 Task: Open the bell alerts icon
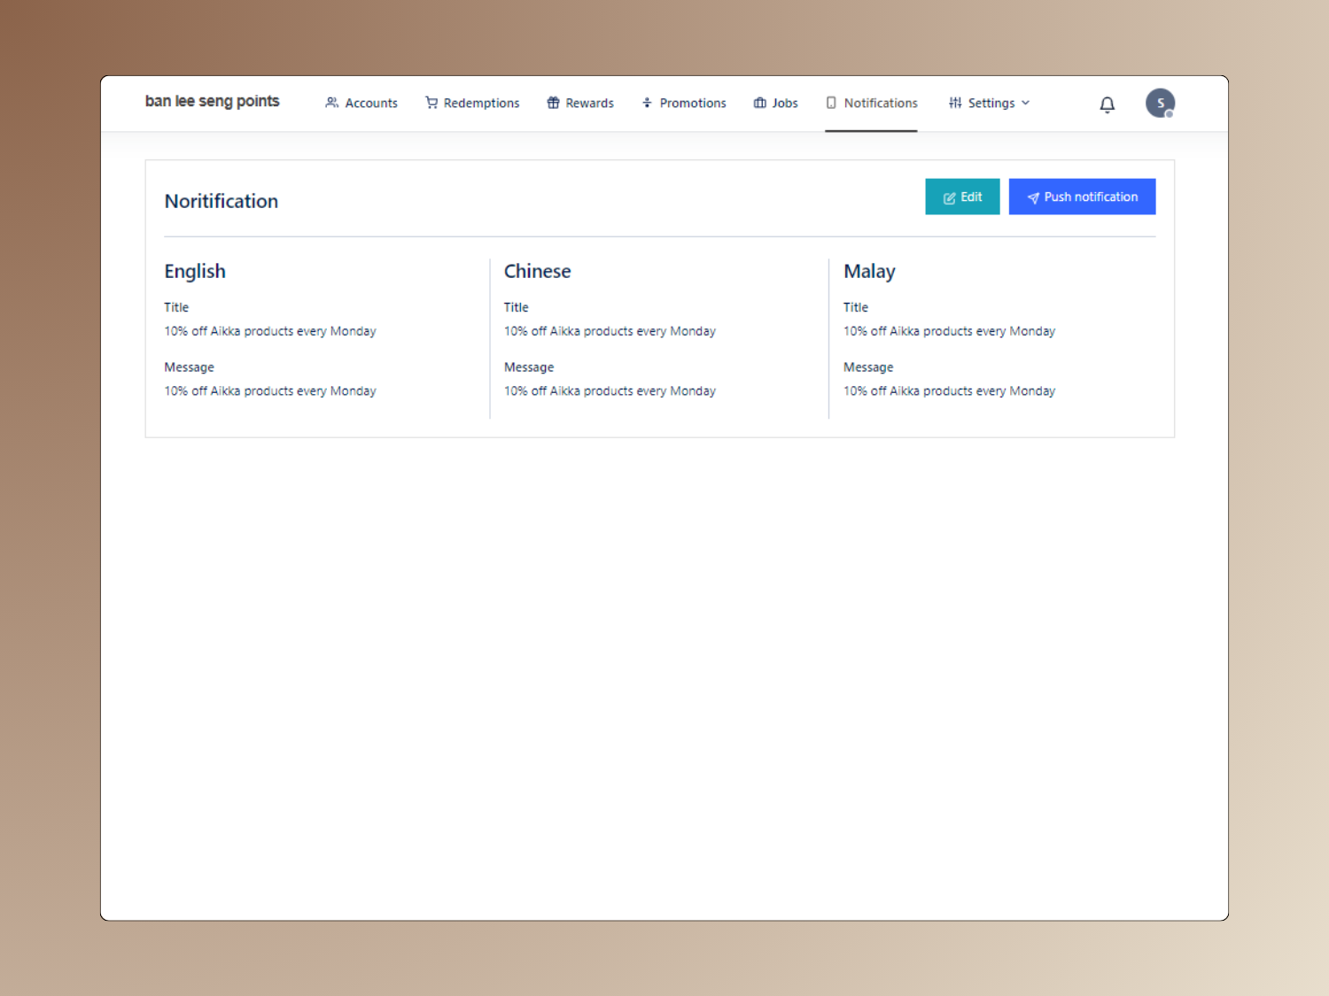coord(1107,104)
